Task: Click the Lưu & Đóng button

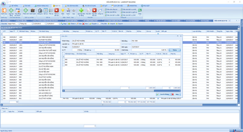Action: [x=163, y=95]
